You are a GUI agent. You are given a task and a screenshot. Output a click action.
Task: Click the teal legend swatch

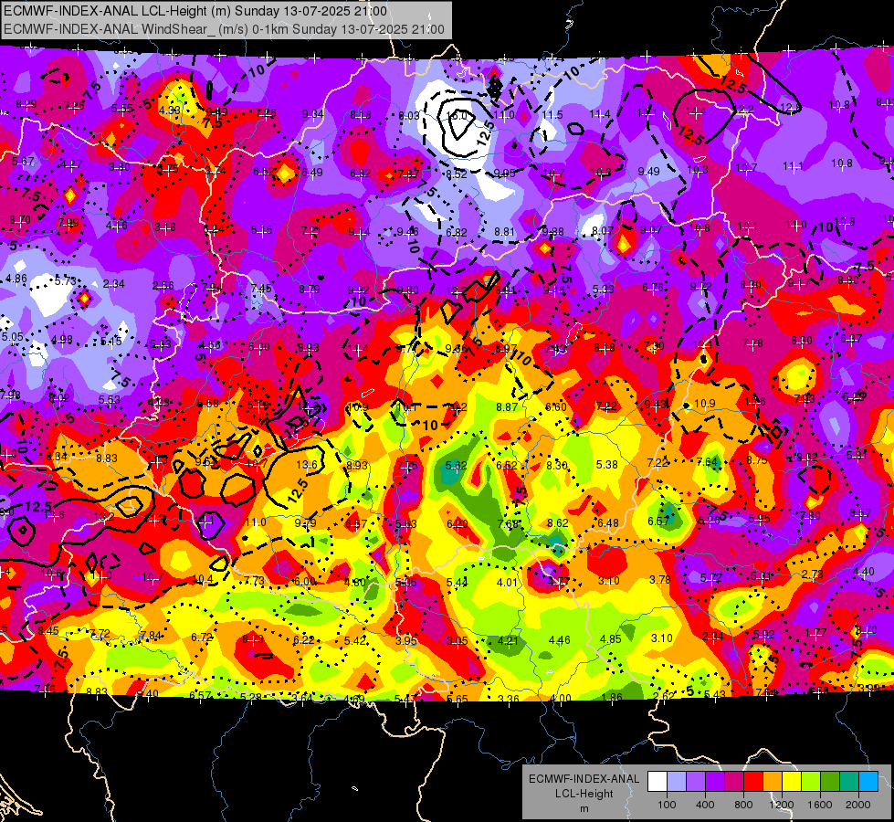[x=849, y=782]
